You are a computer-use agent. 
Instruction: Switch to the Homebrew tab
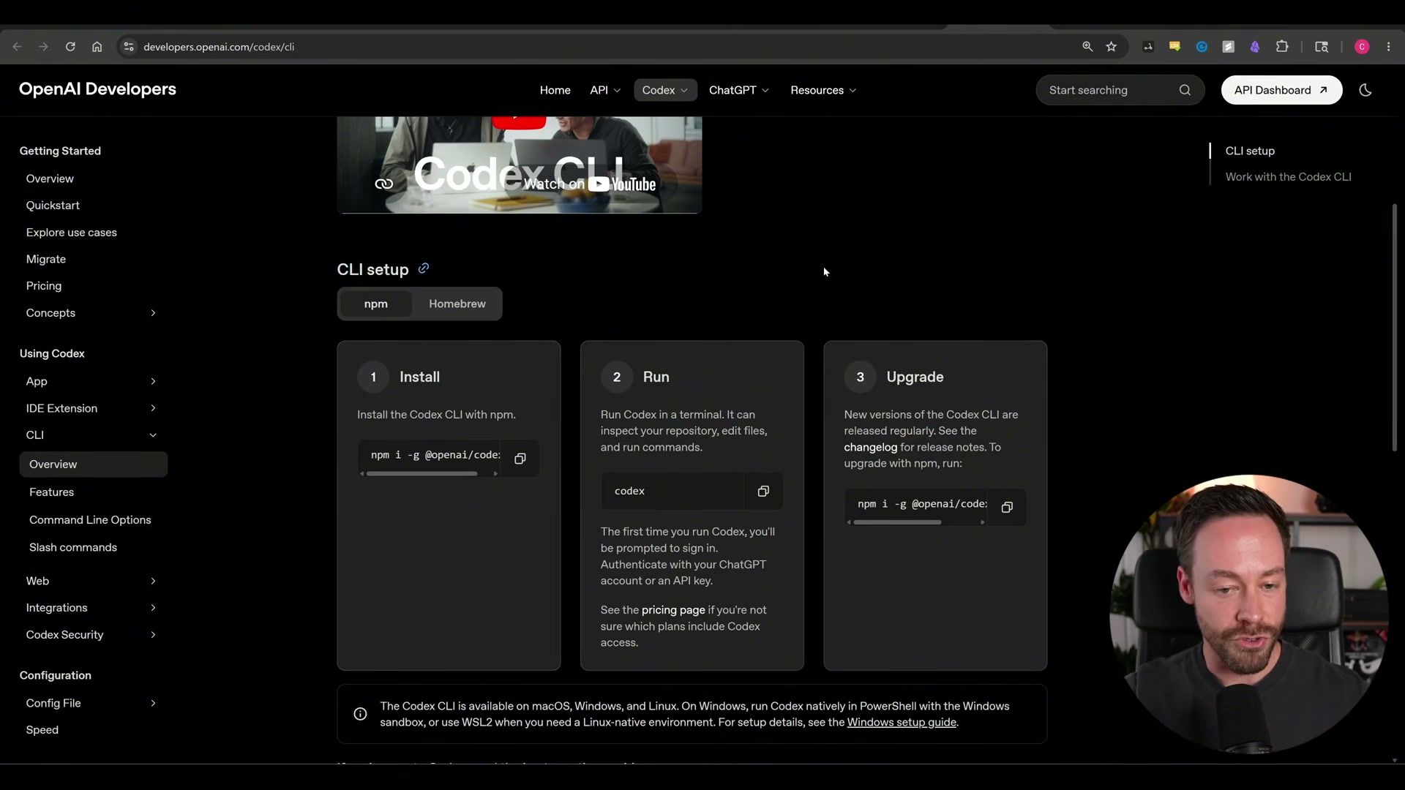[x=457, y=304]
